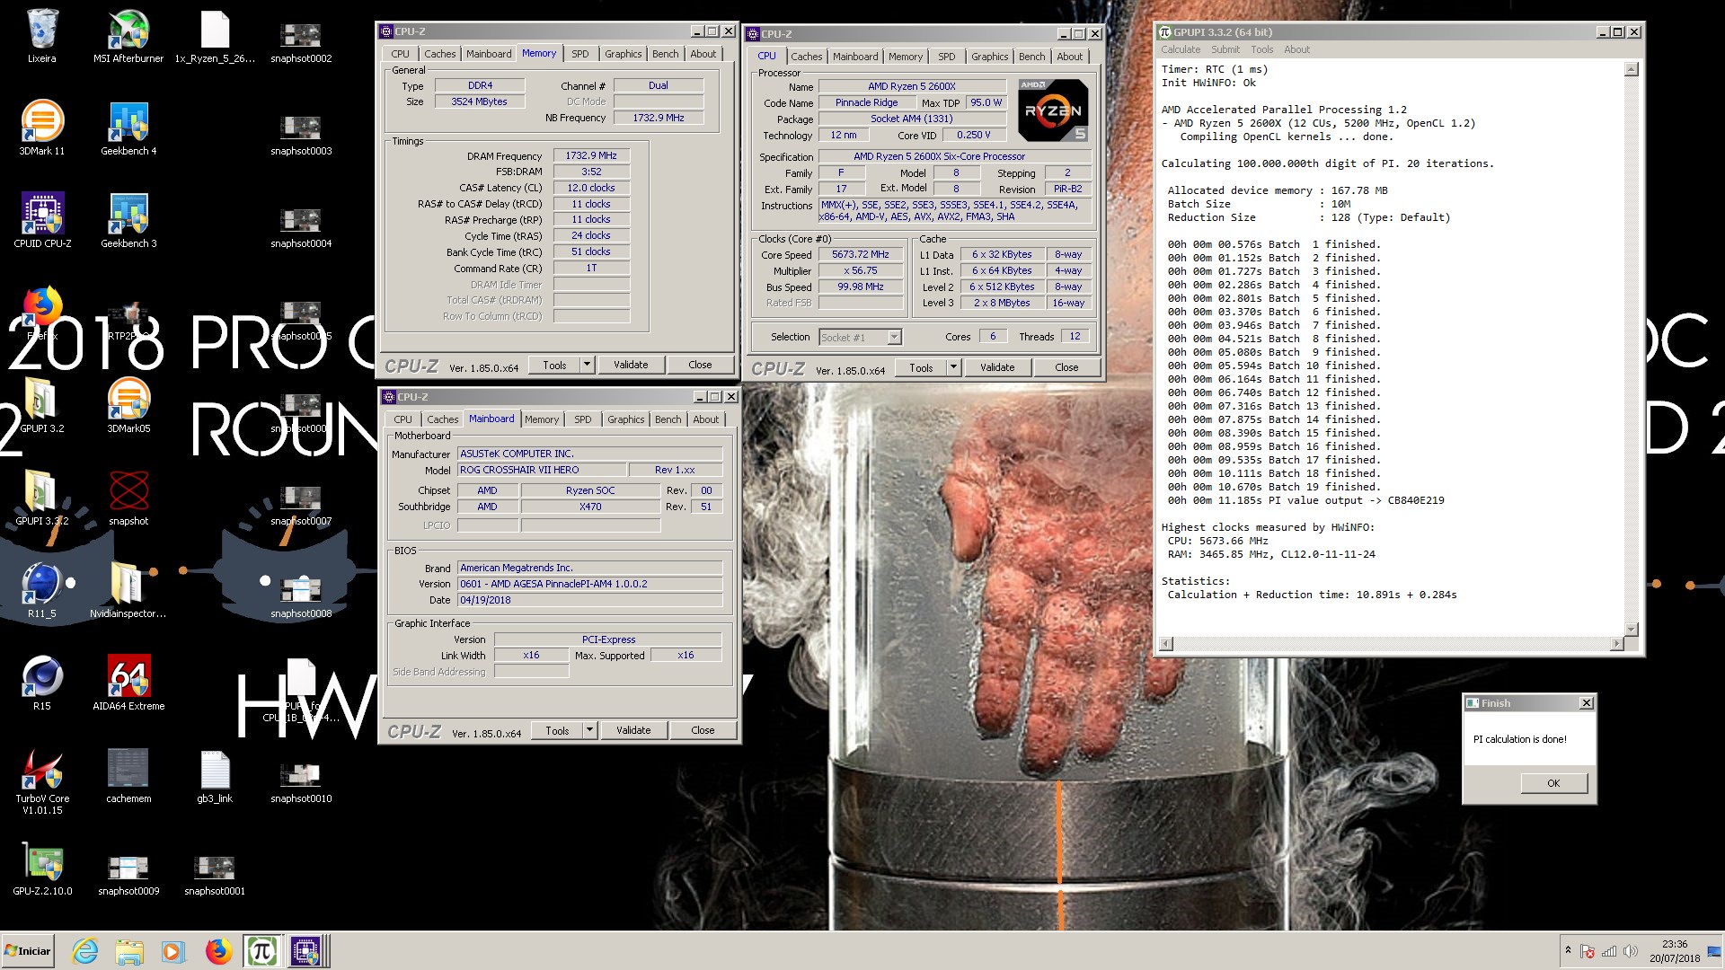Switch to Graphics tab in CPU CPU-Z window
This screenshot has height=970, width=1725.
pos(989,57)
